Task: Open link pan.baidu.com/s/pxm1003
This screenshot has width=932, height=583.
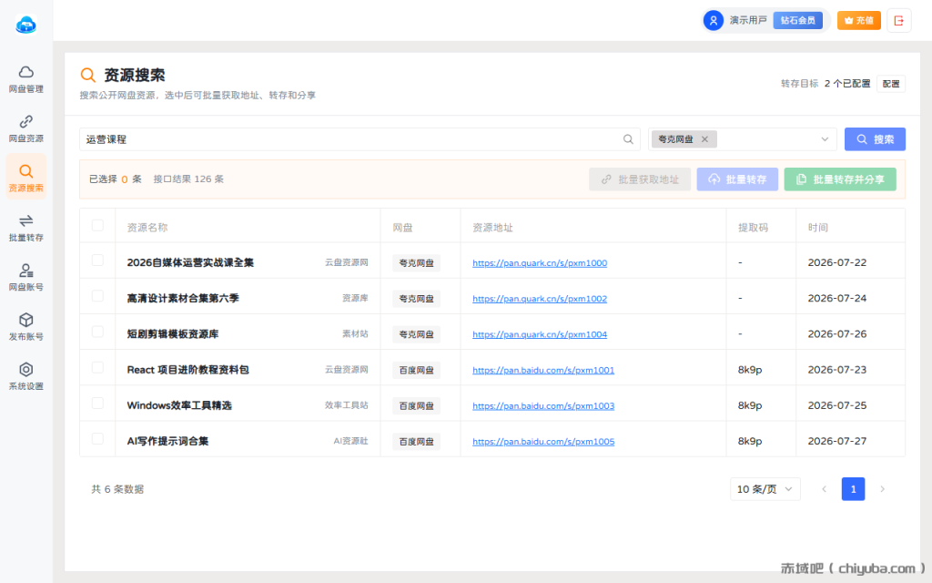Action: pos(543,405)
